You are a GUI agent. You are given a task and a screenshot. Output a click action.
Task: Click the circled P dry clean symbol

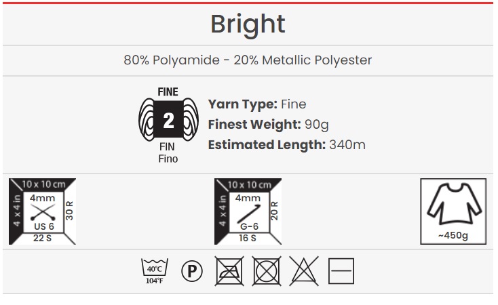pos(192,271)
